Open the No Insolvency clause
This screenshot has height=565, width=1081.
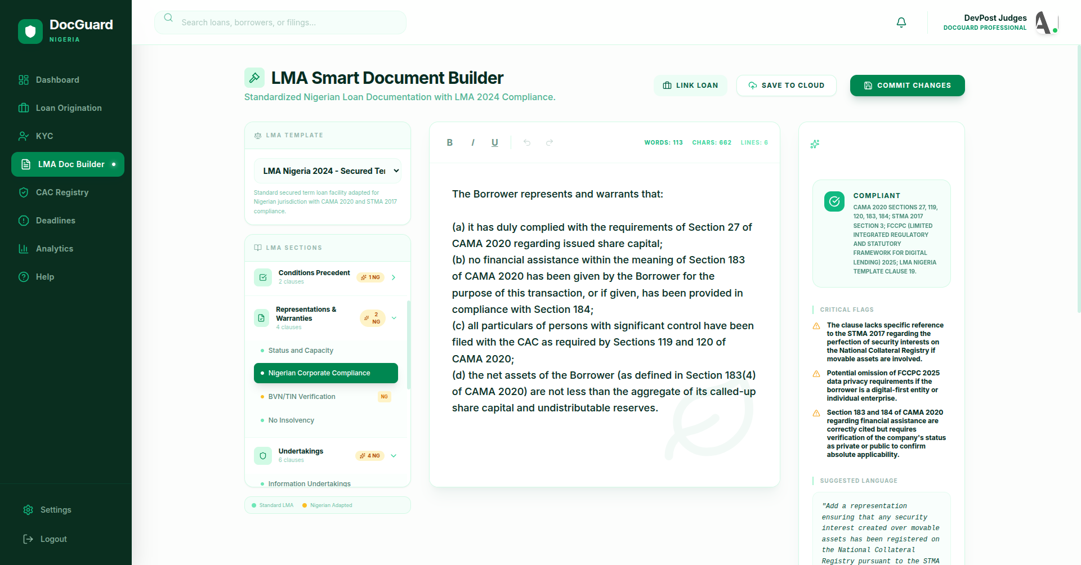click(x=326, y=420)
